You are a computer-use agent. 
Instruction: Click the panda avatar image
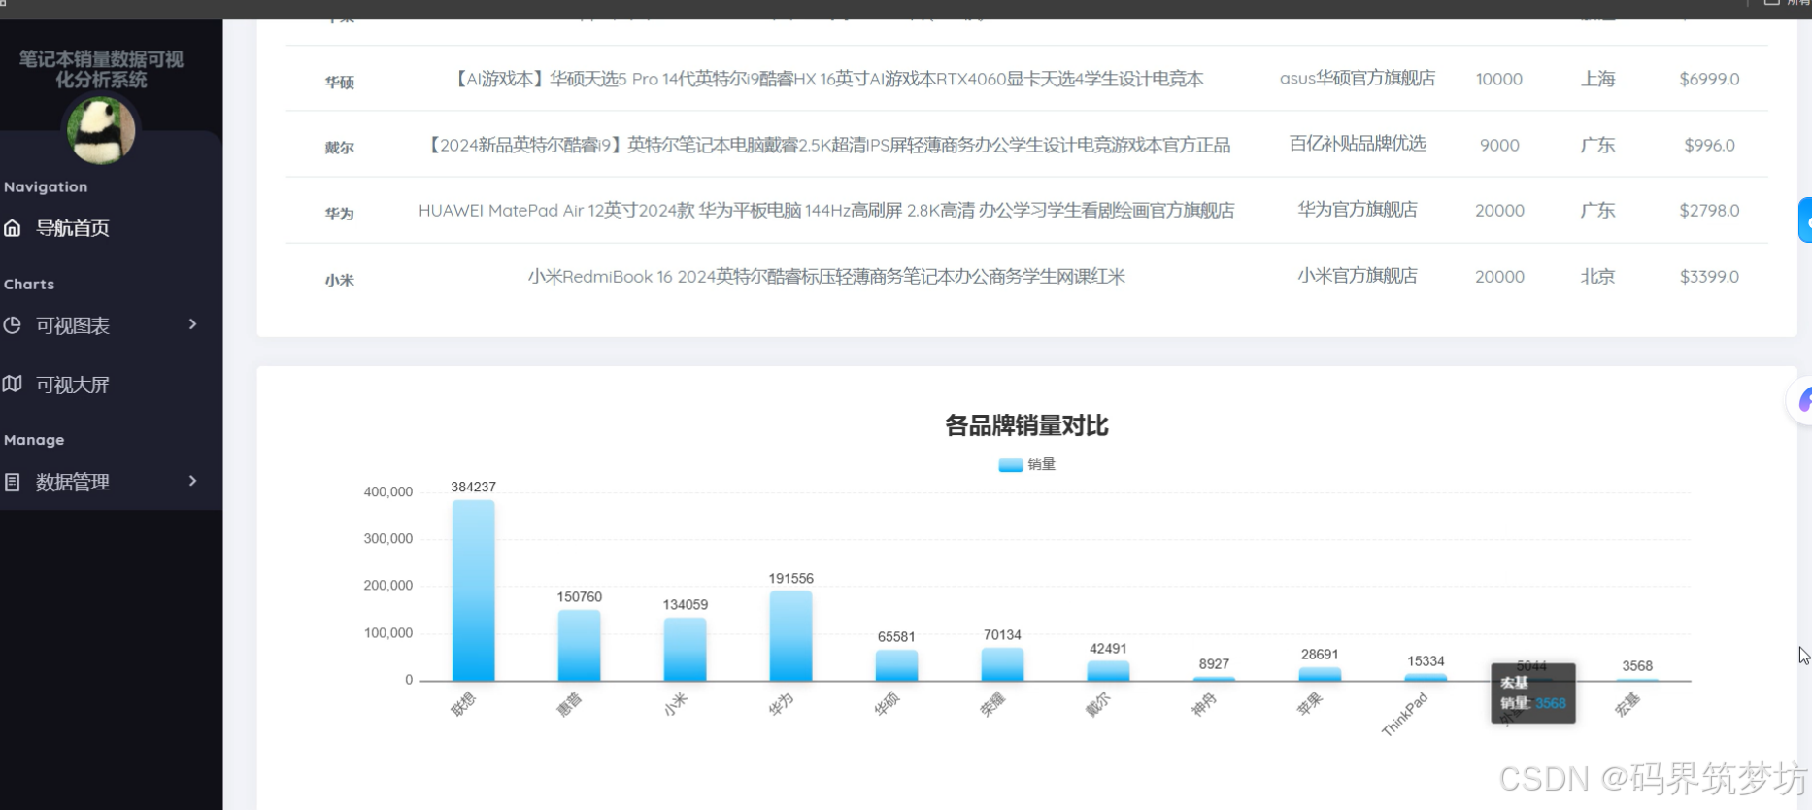[101, 131]
